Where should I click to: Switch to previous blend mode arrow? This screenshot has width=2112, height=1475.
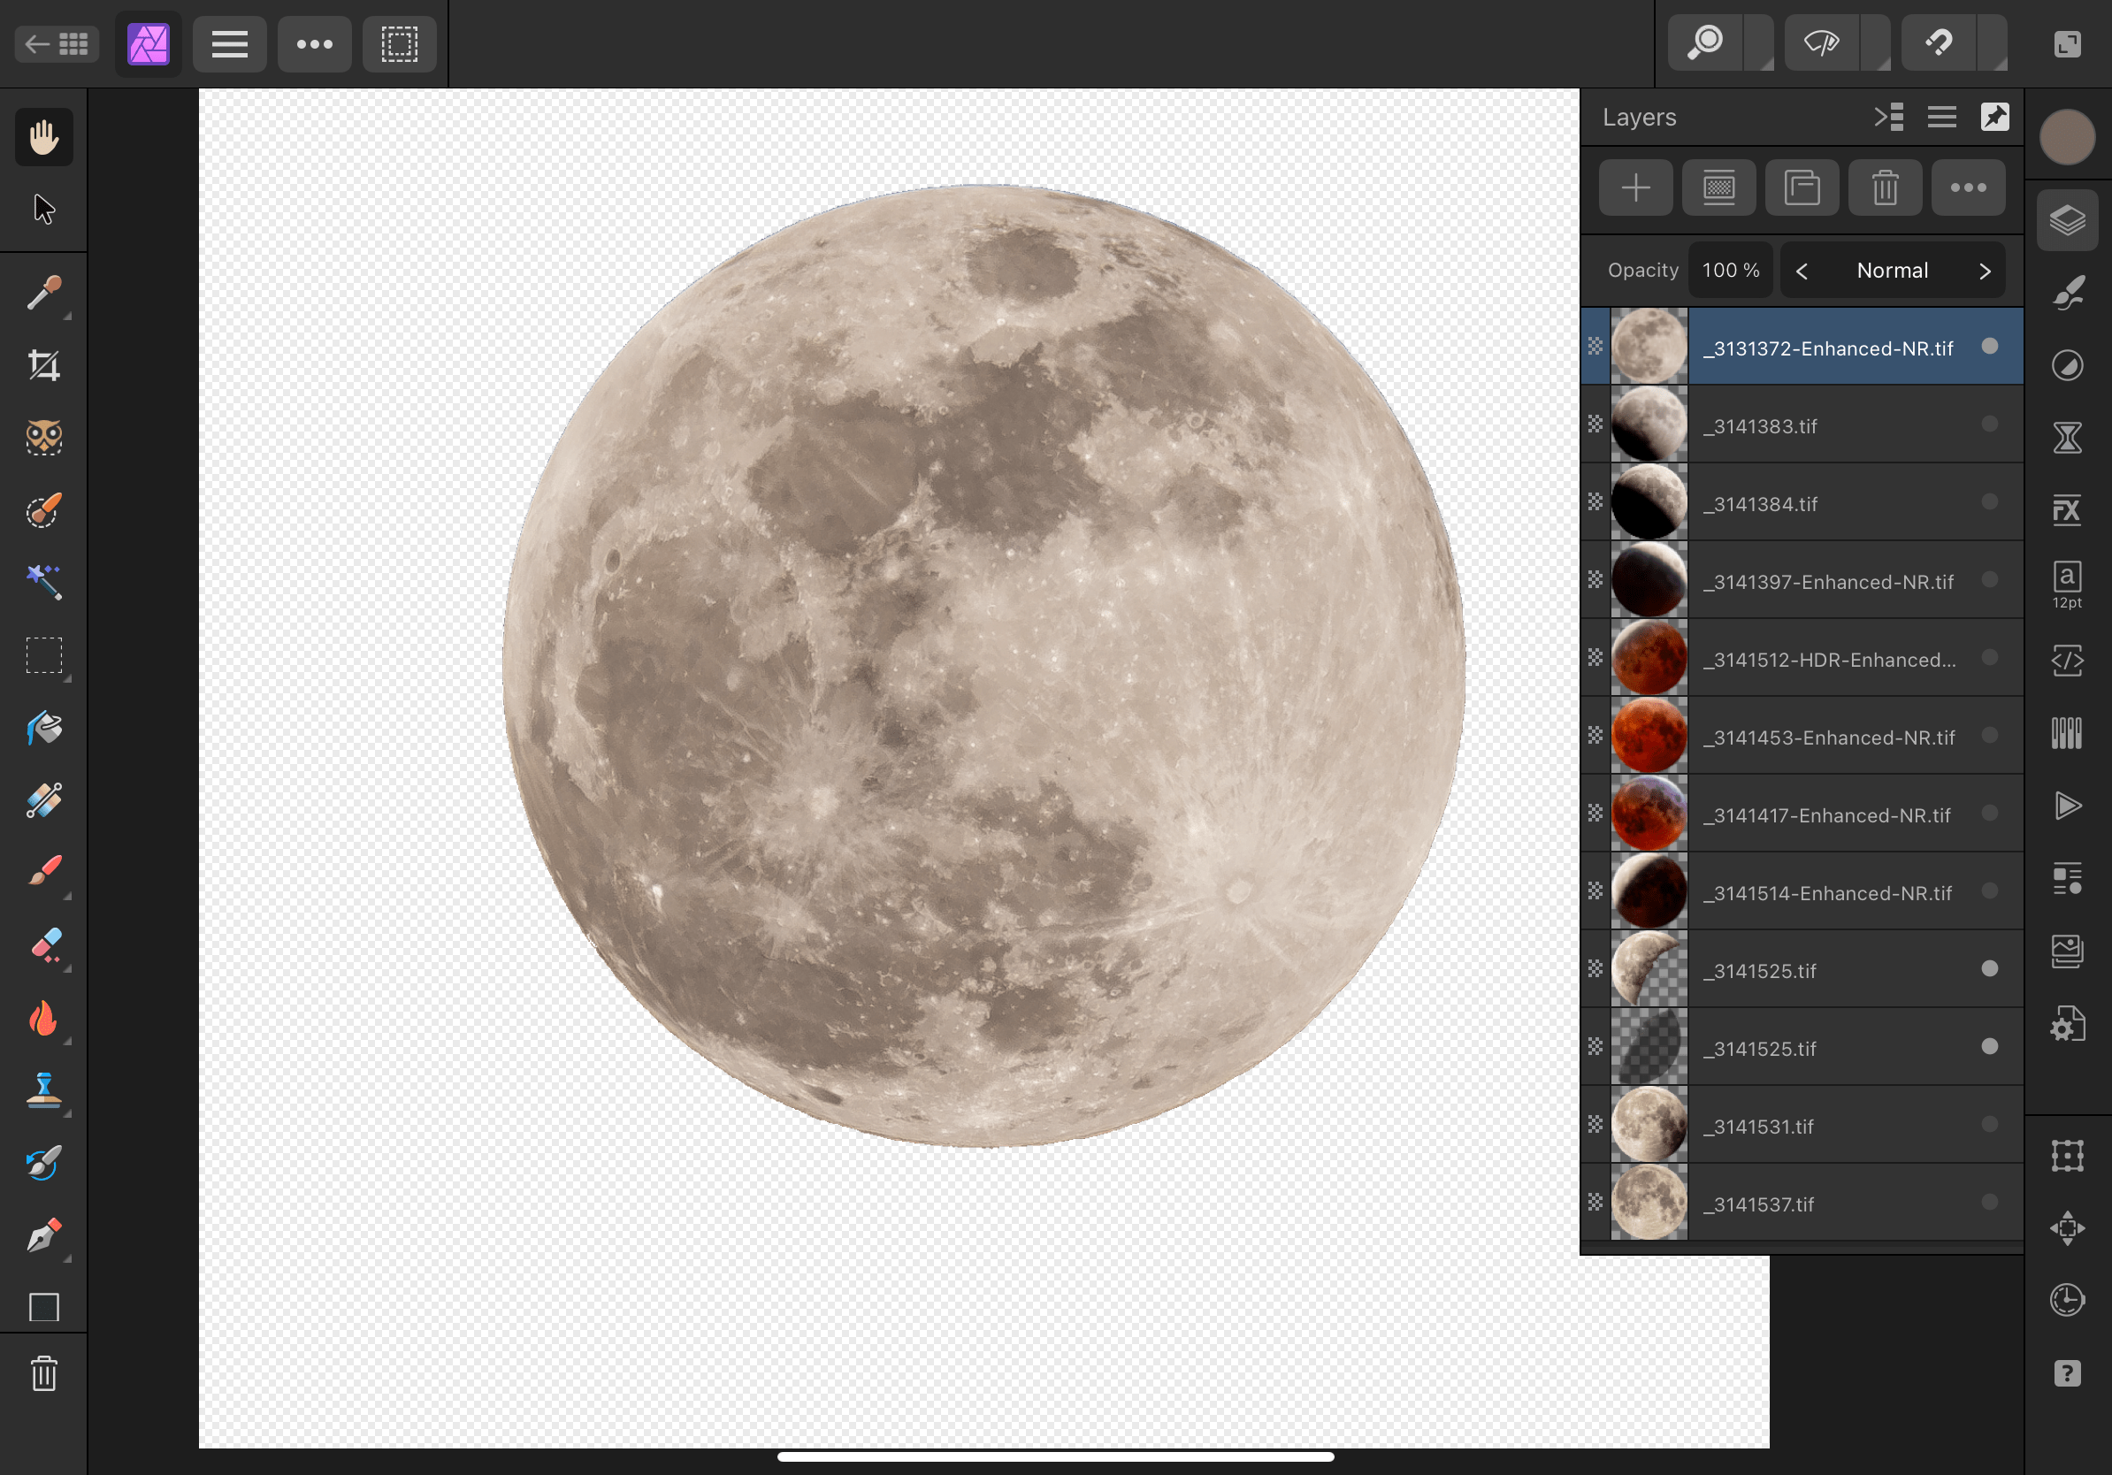[1802, 271]
